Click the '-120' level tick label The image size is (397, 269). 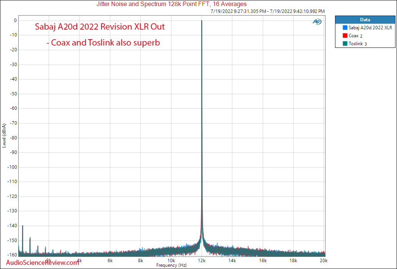coord(12,196)
